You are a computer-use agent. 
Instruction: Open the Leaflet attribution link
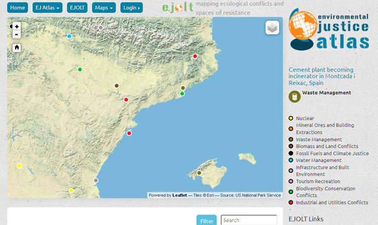click(x=179, y=195)
